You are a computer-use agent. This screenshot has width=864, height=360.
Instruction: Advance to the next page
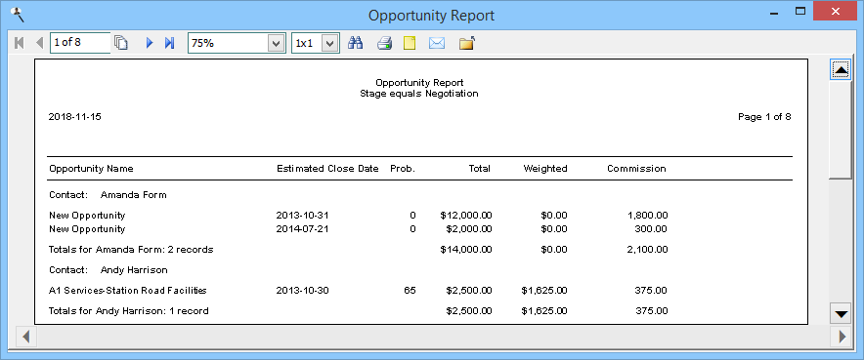pyautogui.click(x=150, y=43)
